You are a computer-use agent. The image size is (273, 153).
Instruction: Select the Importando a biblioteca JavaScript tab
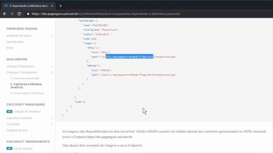29,6
